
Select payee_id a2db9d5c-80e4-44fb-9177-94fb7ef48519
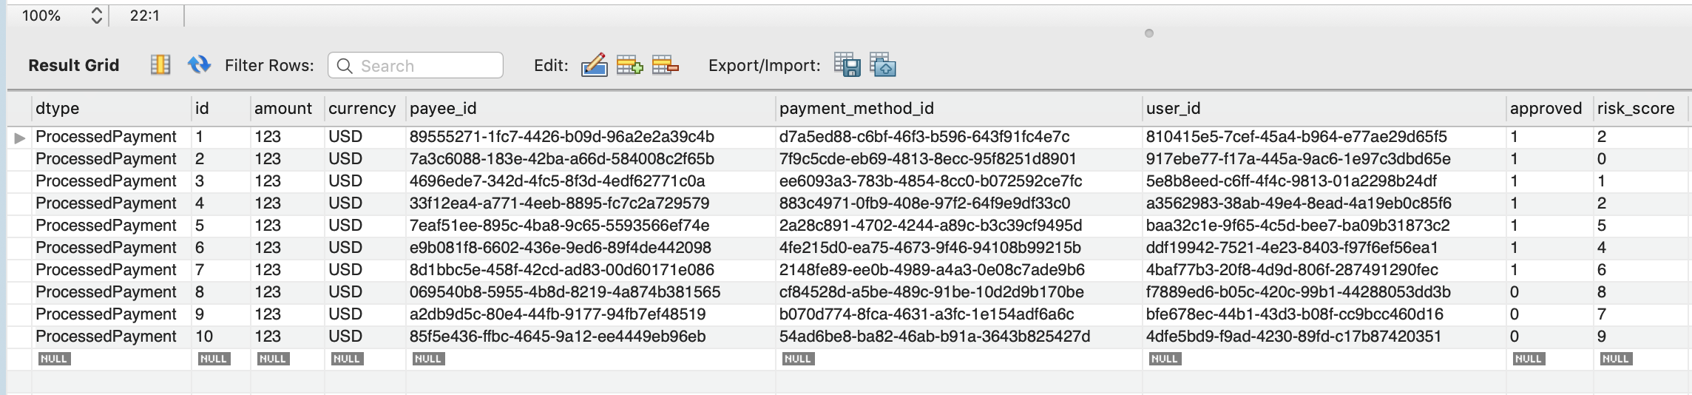click(558, 314)
